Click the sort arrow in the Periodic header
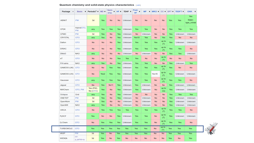 click(x=98, y=12)
